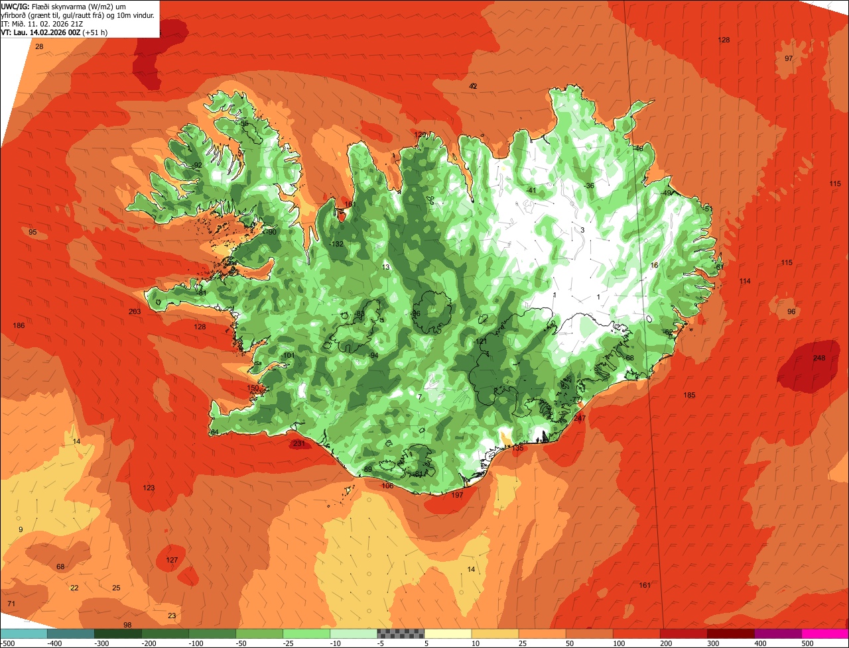Select the purple legend swatch starting at 400
849x648 pixels.
click(778, 633)
